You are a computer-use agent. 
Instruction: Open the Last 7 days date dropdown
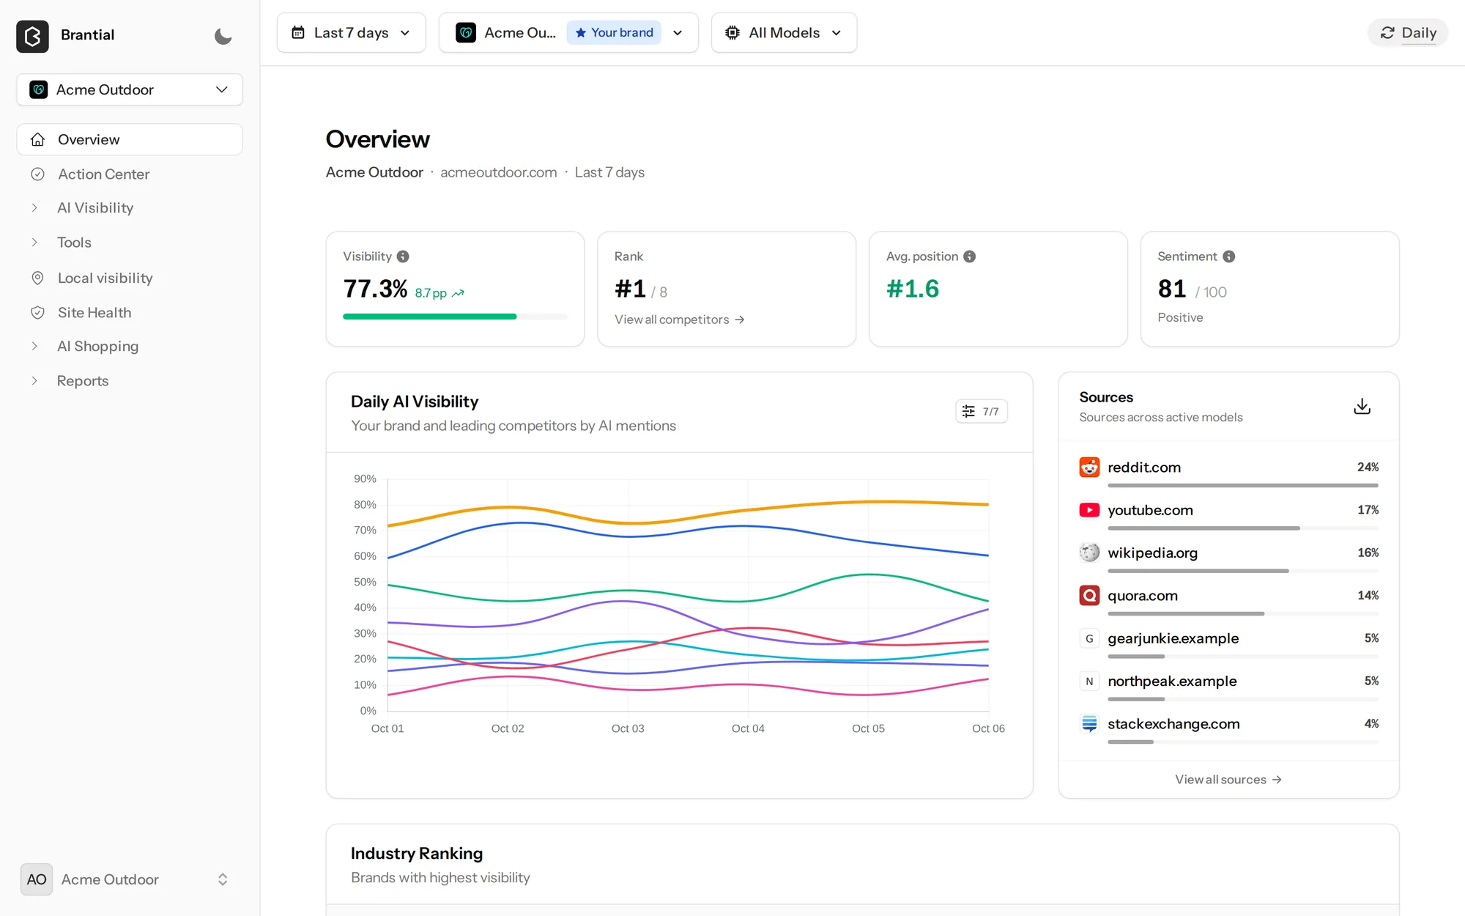coord(351,33)
